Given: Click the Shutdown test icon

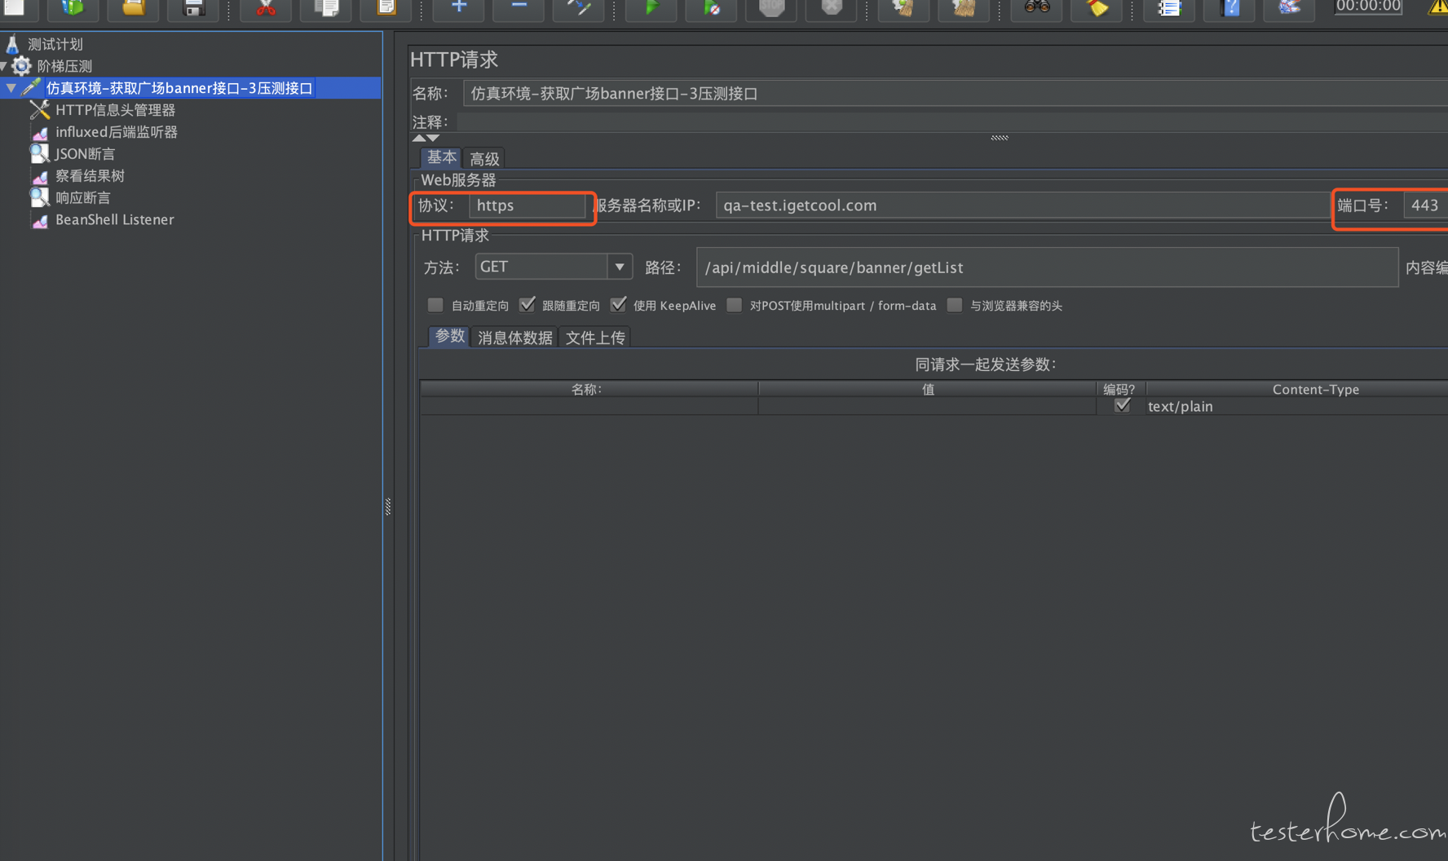Looking at the screenshot, I should 832,7.
